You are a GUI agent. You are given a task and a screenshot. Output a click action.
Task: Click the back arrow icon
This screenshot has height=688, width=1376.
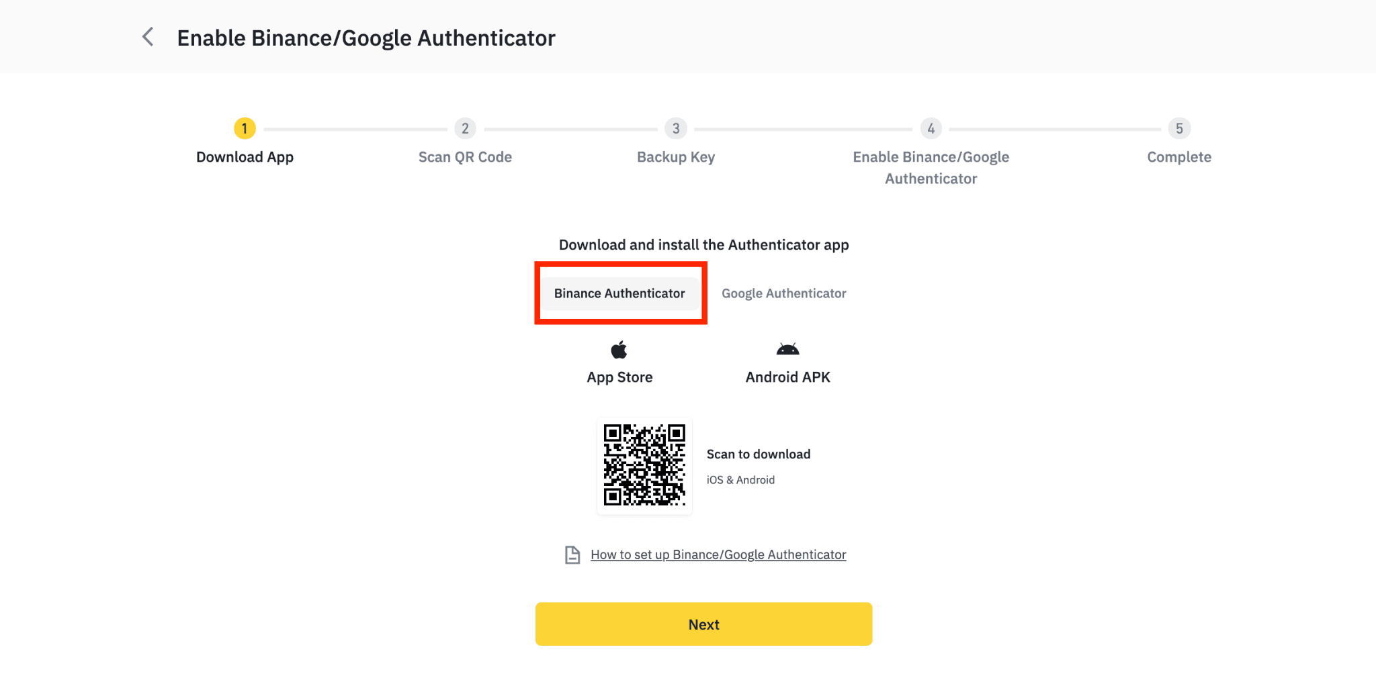(148, 37)
